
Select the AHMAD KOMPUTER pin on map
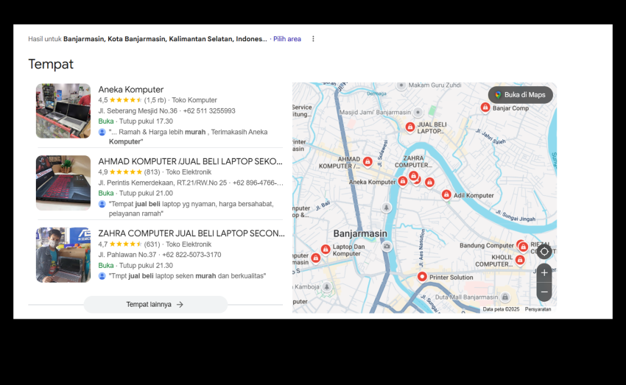[x=367, y=161]
